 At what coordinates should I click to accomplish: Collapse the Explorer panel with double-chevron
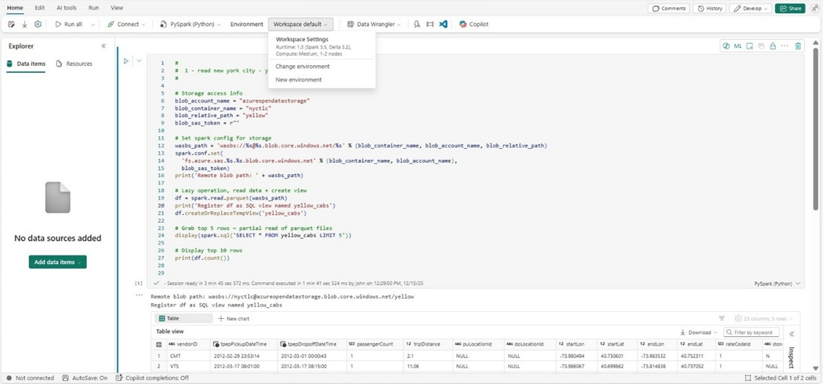tap(103, 46)
